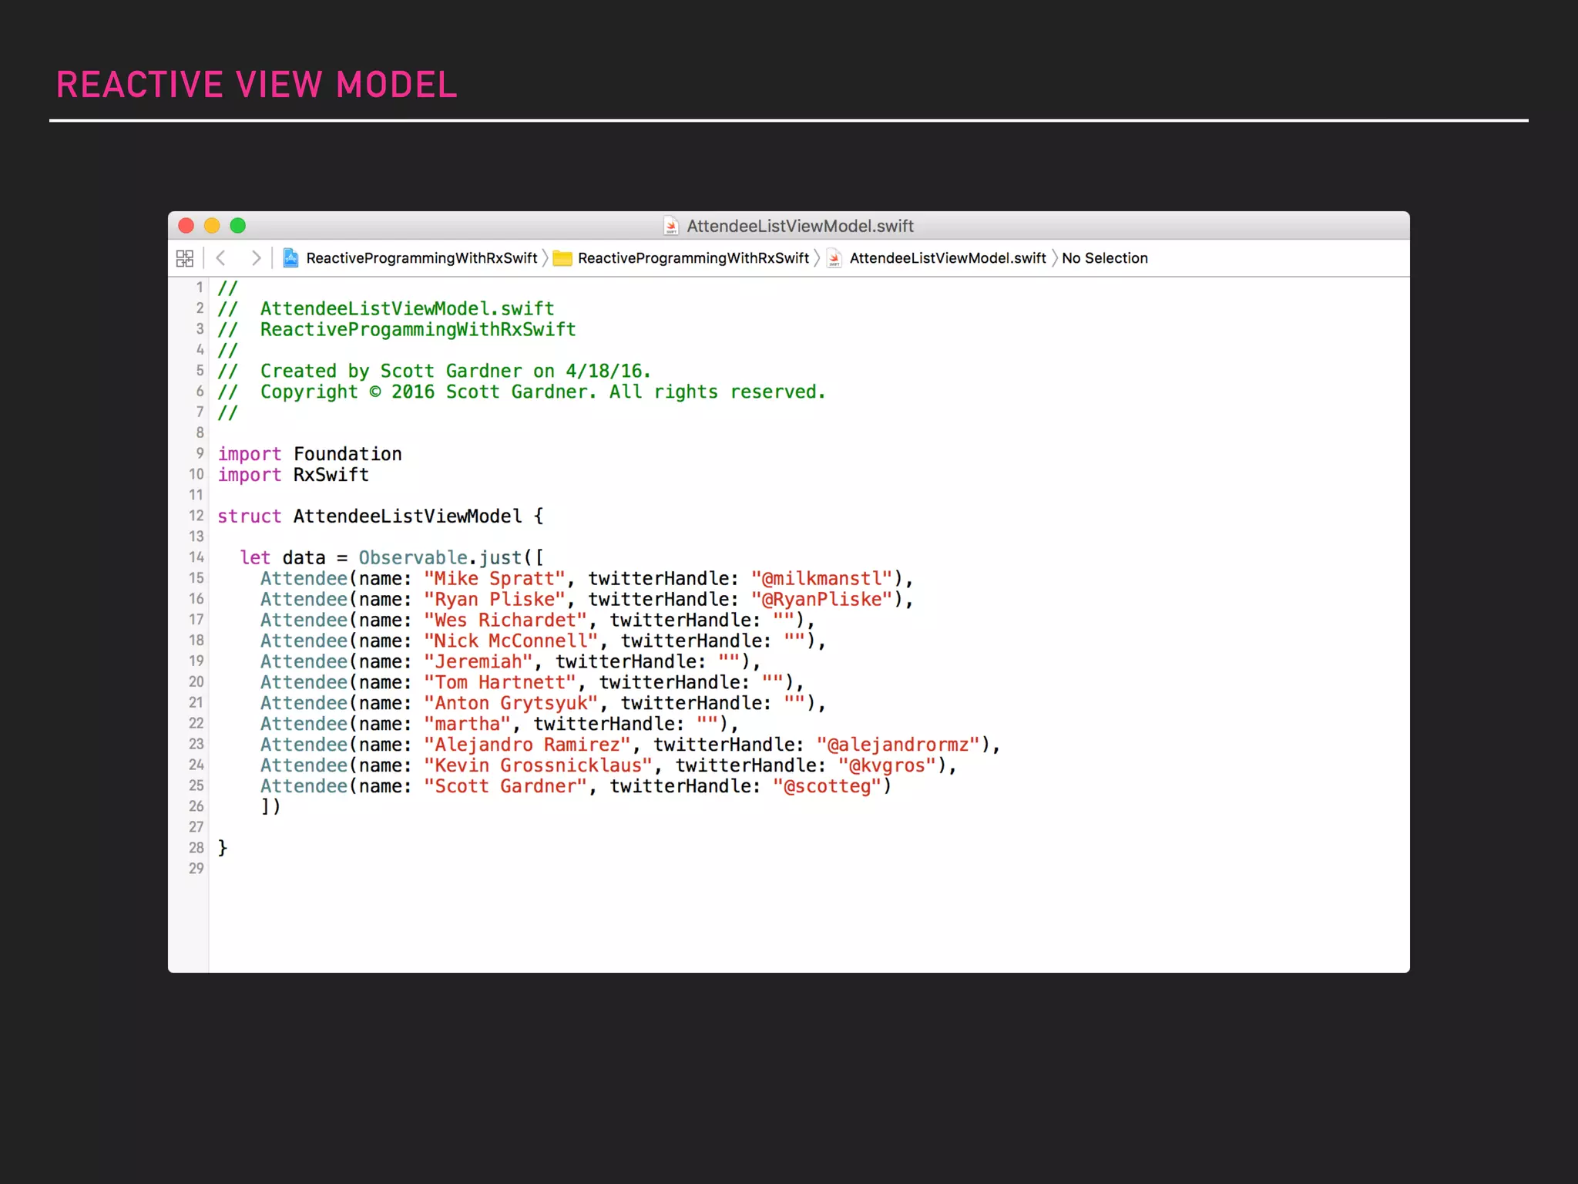The height and width of the screenshot is (1184, 1578).
Task: Close the window with red button
Action: (x=186, y=226)
